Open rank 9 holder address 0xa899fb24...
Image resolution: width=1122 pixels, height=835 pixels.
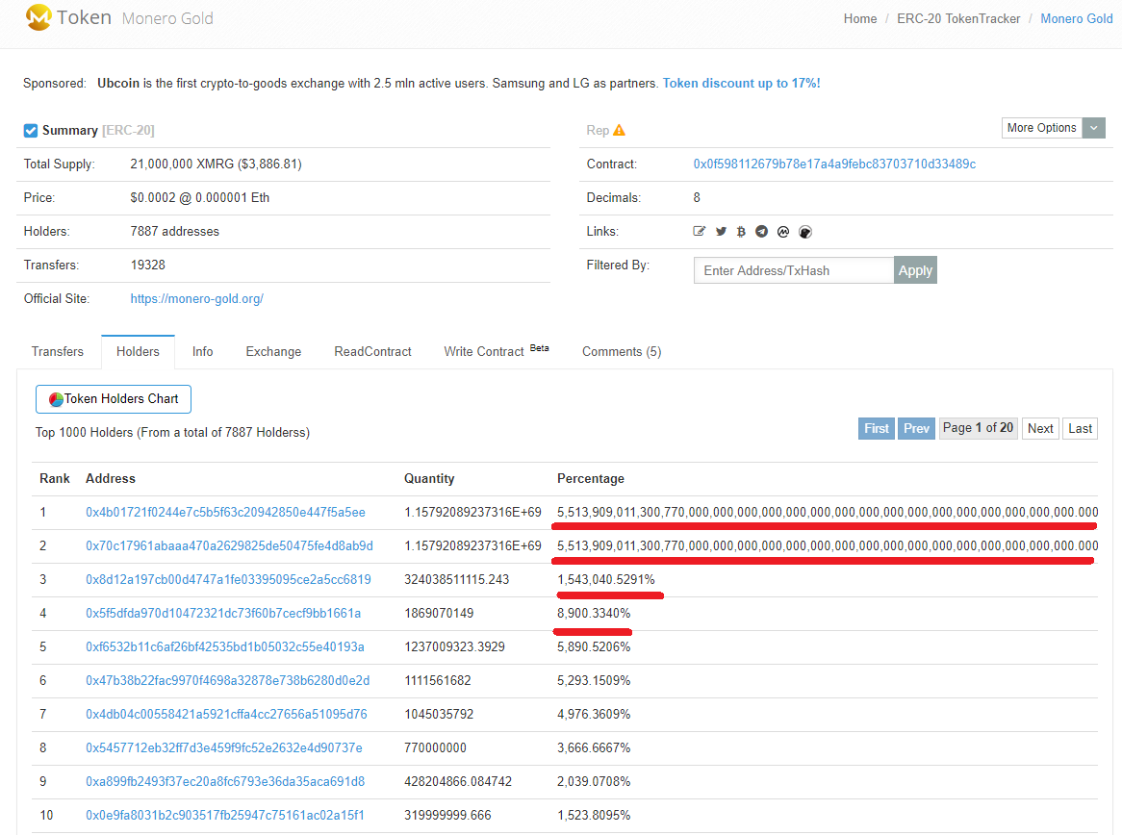click(225, 781)
